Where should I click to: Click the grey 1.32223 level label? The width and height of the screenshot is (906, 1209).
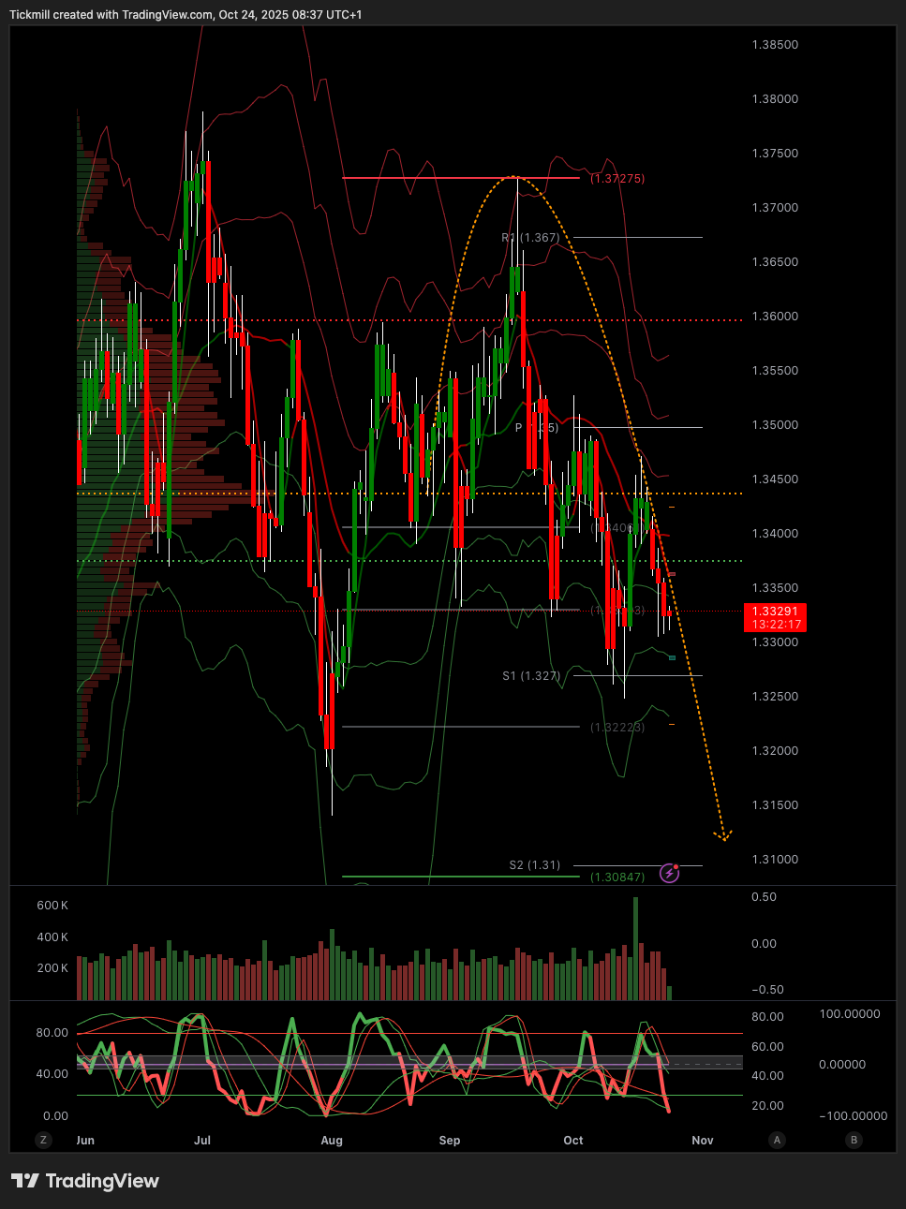pos(617,728)
